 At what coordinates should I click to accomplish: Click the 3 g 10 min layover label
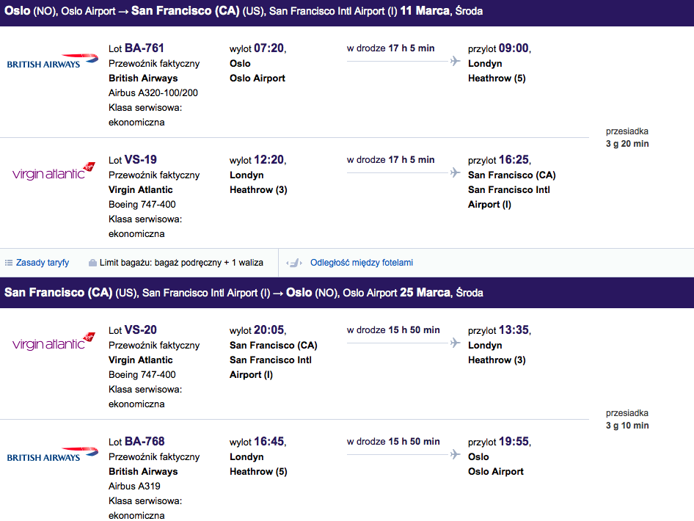(x=627, y=426)
